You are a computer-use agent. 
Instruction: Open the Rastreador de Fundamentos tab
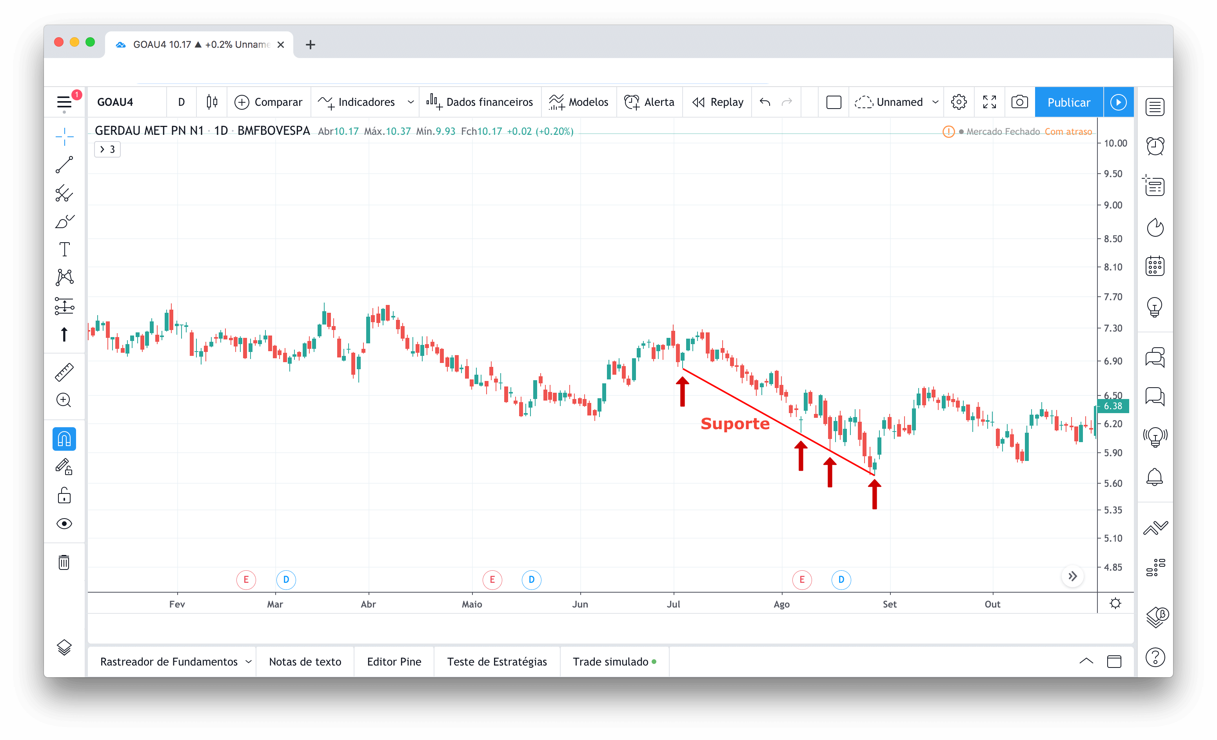pyautogui.click(x=169, y=662)
